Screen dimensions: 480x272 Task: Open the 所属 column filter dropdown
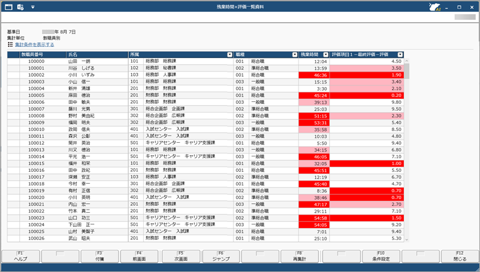tap(230, 54)
